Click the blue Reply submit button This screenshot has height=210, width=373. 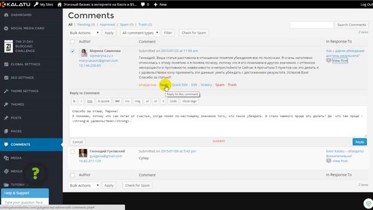360,142
